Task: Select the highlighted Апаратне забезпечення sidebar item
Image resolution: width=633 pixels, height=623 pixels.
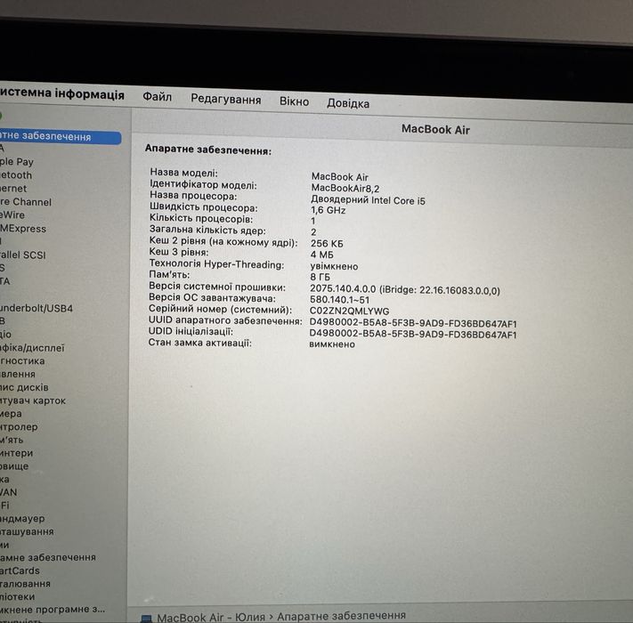Action: coord(61,136)
